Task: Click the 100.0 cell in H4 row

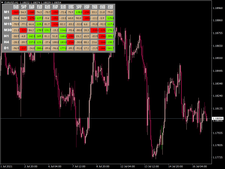Action: tap(55, 42)
